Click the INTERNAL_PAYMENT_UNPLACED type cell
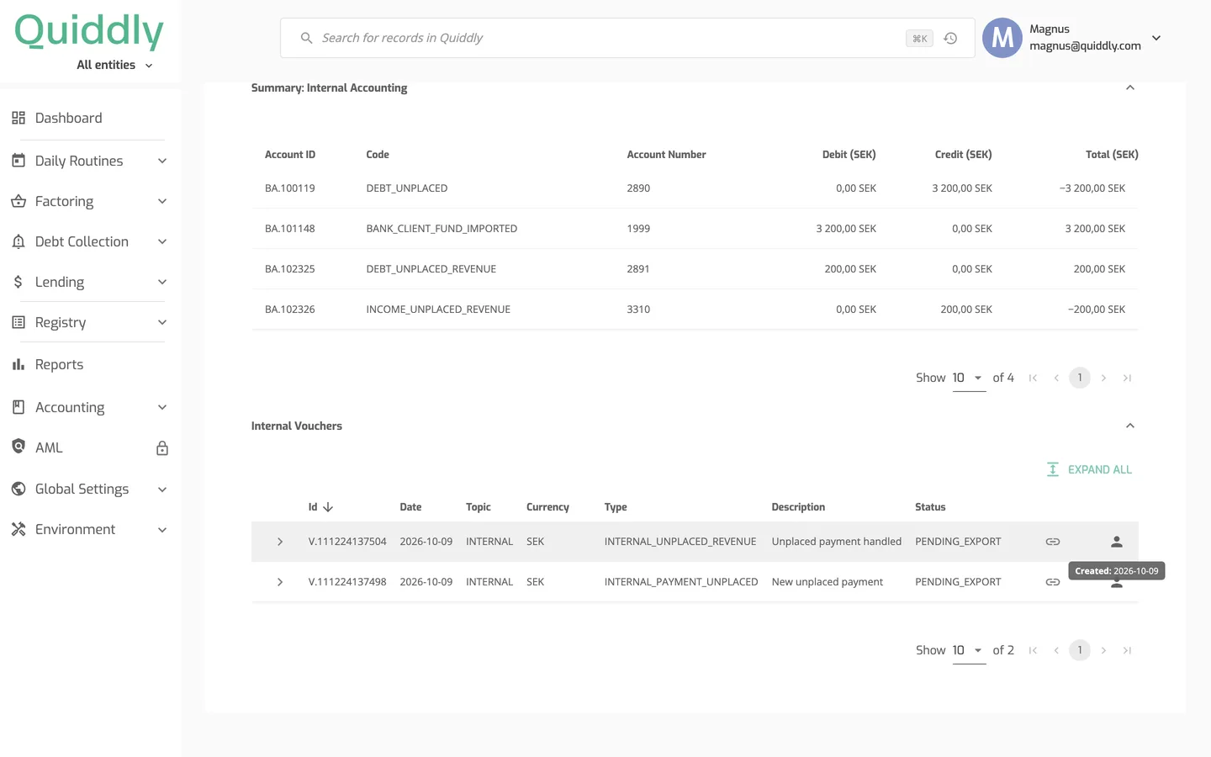 681,582
